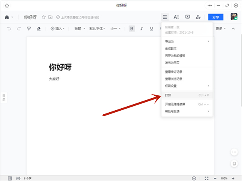Click the title bar three-dots more icon
This screenshot has width=242, height=181.
point(210,6)
